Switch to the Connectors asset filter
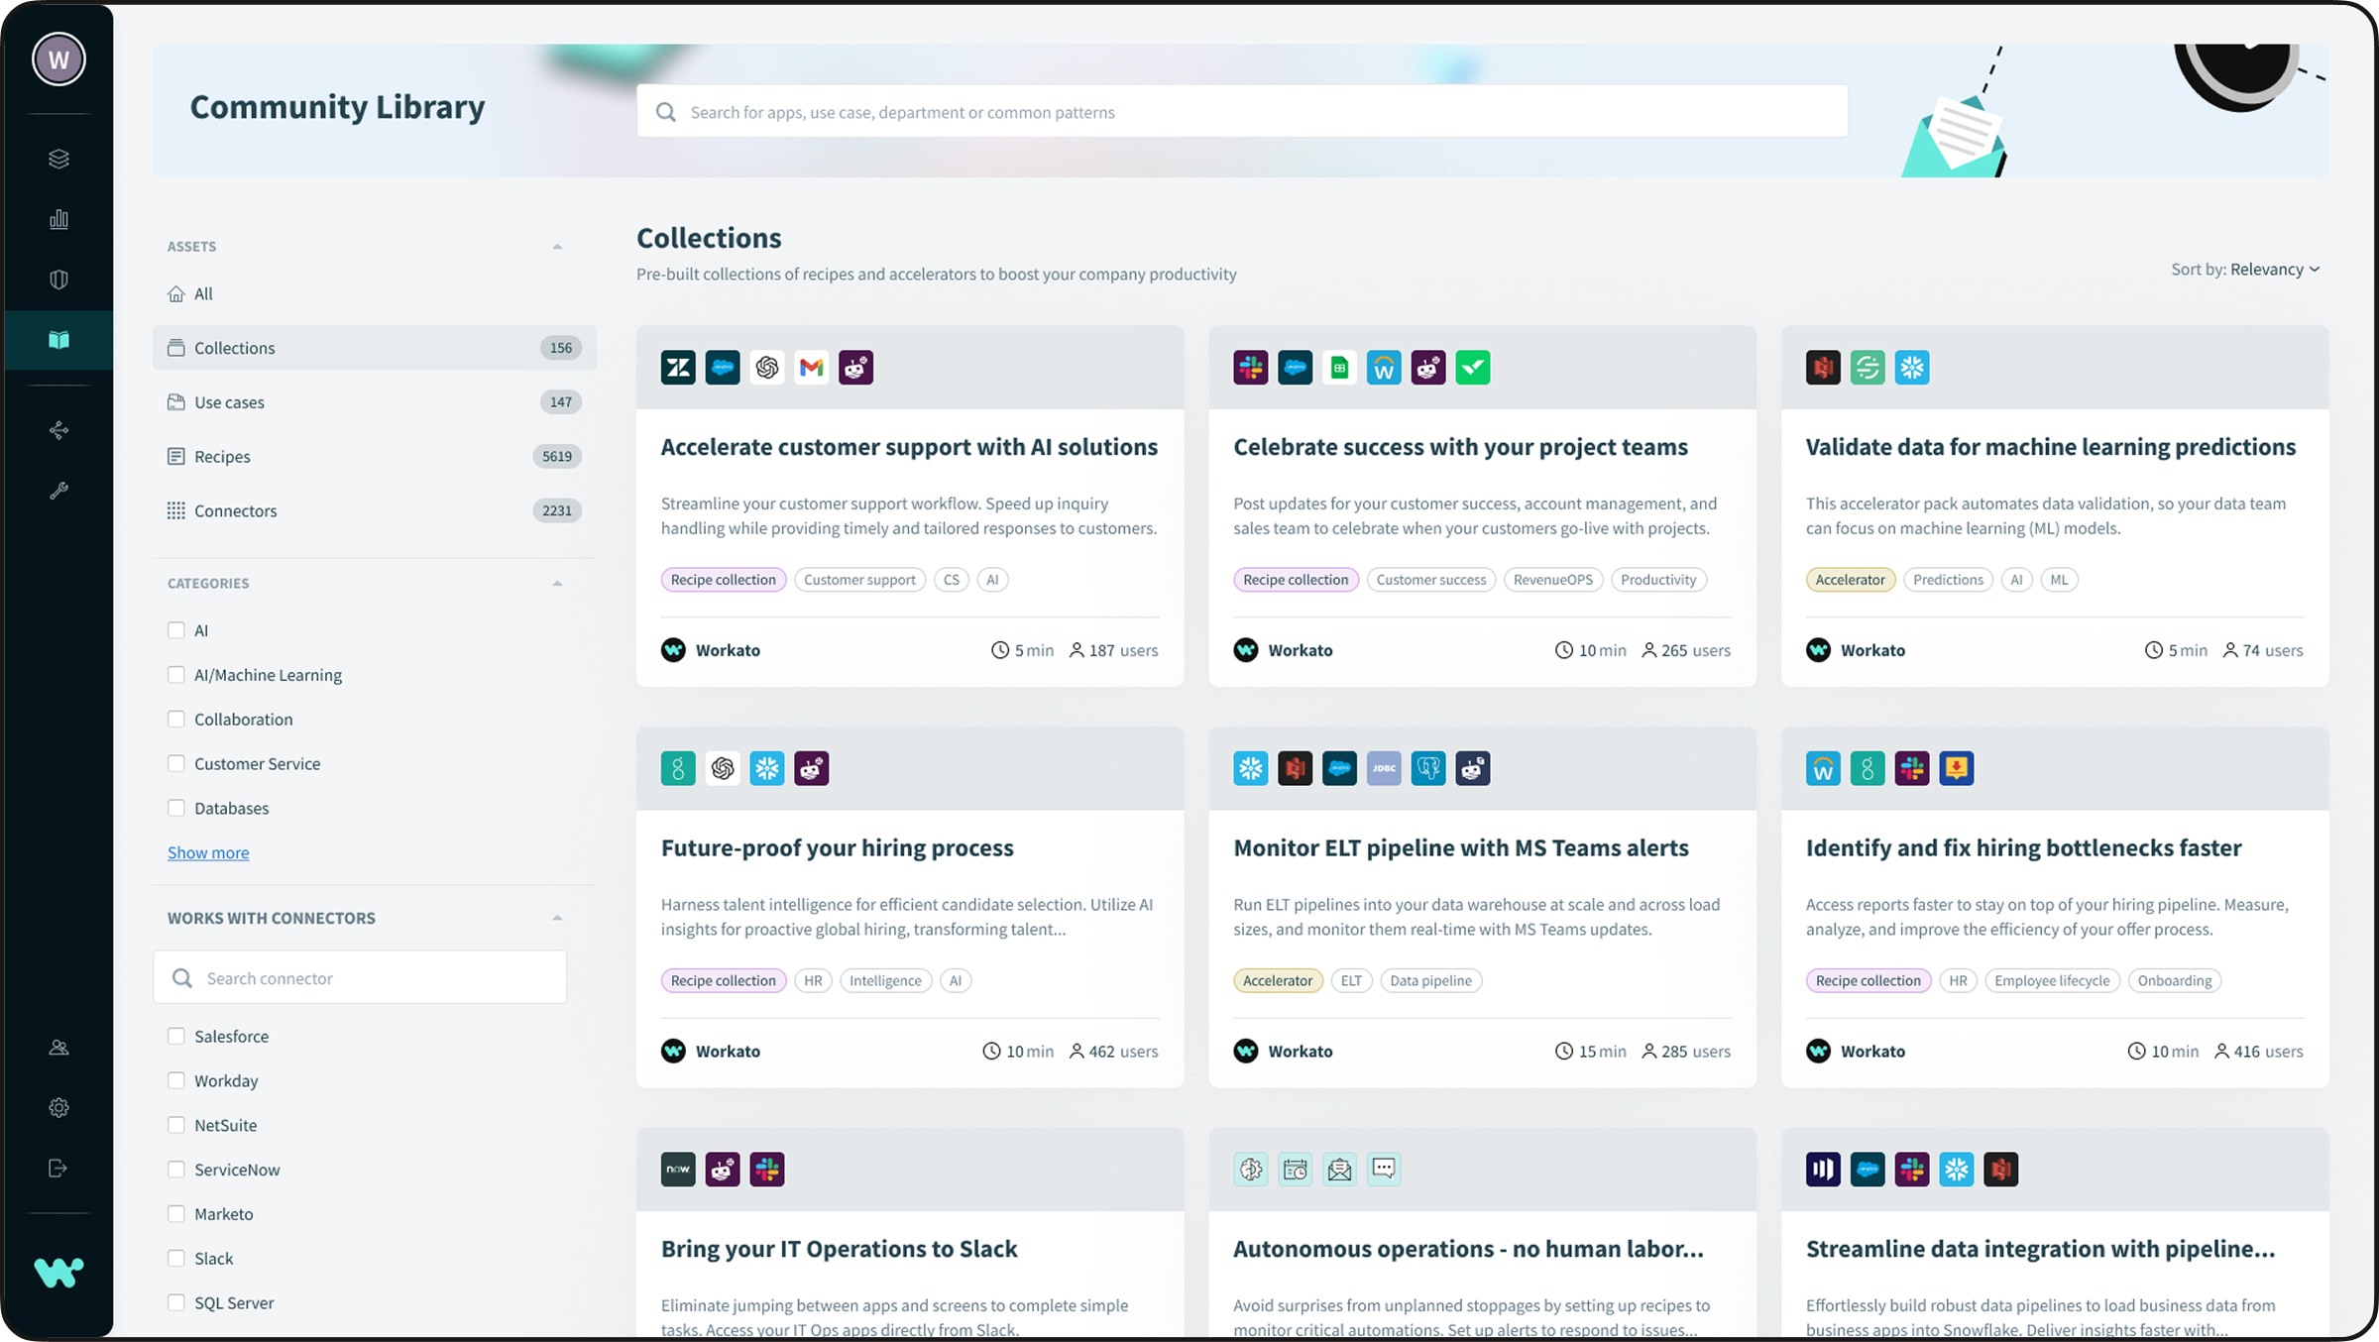This screenshot has height=1342, width=2379. tap(235, 510)
